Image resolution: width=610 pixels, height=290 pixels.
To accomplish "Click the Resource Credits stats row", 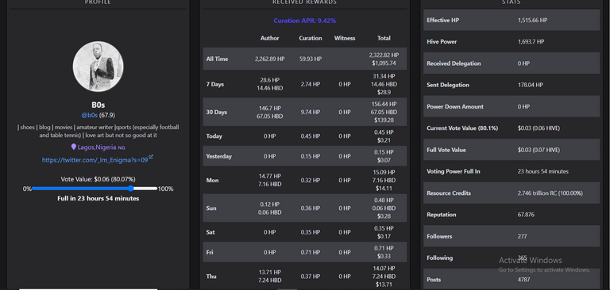I will tap(512, 193).
